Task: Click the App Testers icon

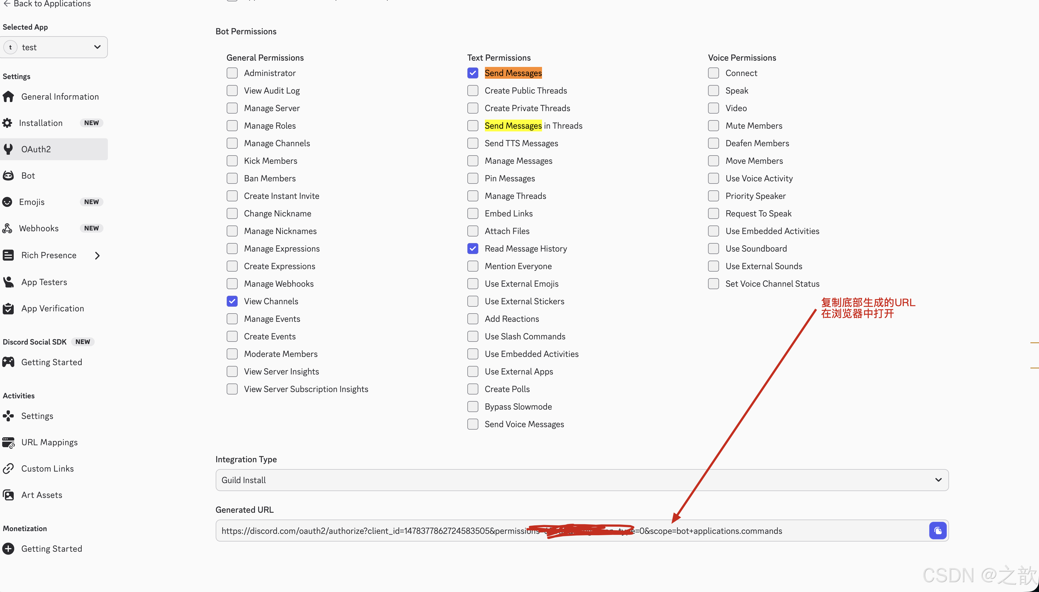Action: 8,282
